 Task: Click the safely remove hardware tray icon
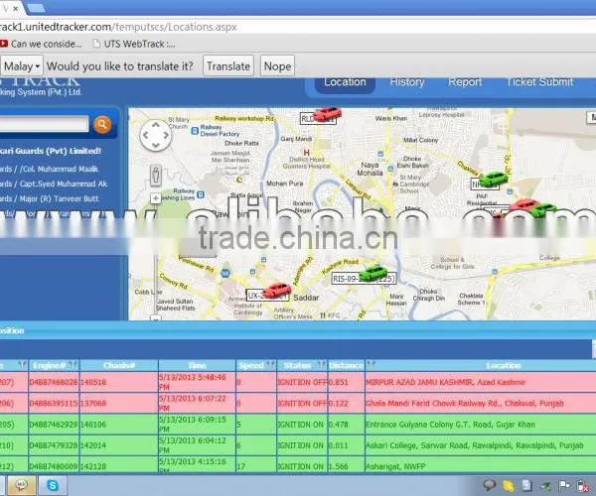[x=545, y=486]
